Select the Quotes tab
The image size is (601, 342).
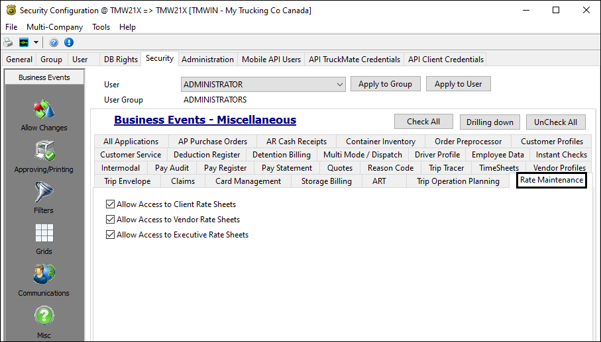340,167
